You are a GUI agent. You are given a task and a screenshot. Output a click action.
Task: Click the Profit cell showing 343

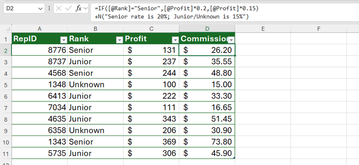tap(151, 119)
